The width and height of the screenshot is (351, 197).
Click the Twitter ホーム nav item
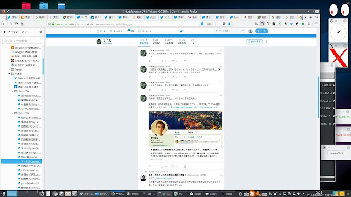(x=101, y=31)
